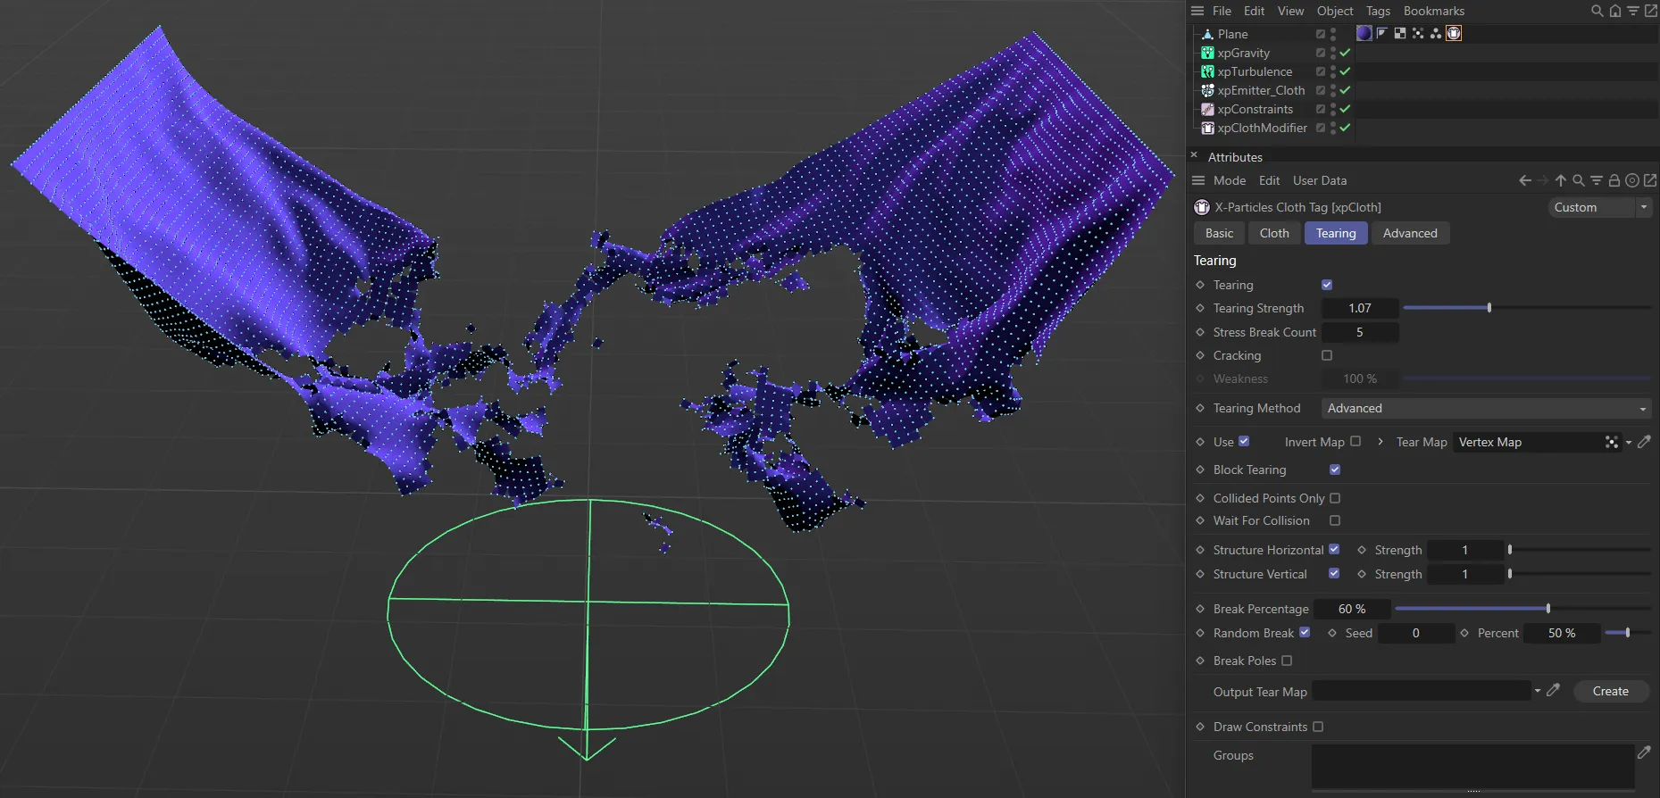Close the Attributes panel

coord(1194,155)
